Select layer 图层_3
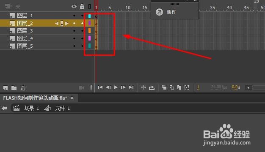Image resolution: width=265 pixels, height=152 pixels. (x=25, y=31)
